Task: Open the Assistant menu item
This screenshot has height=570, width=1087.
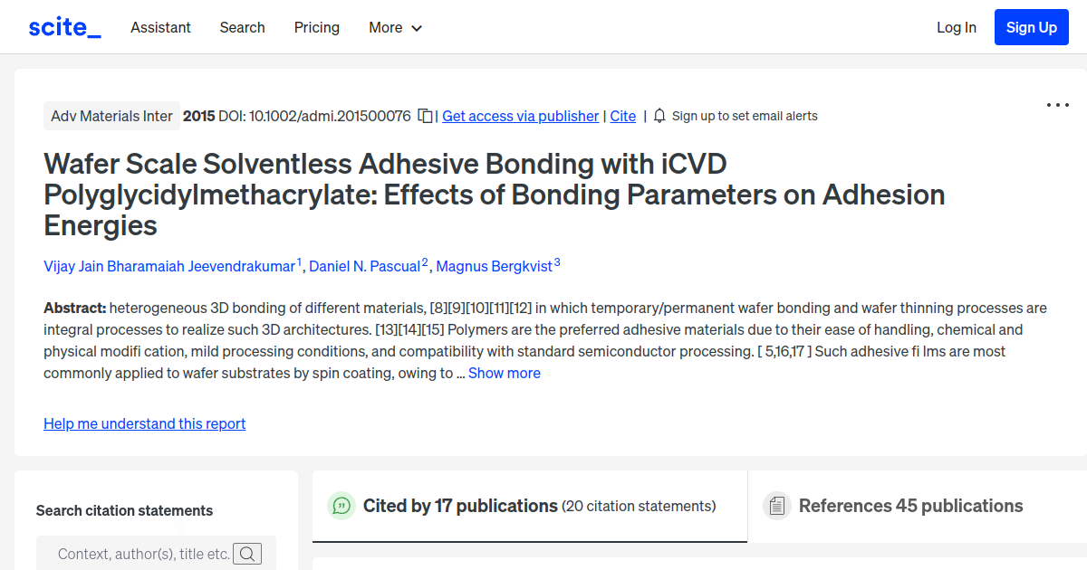Action: point(160,28)
